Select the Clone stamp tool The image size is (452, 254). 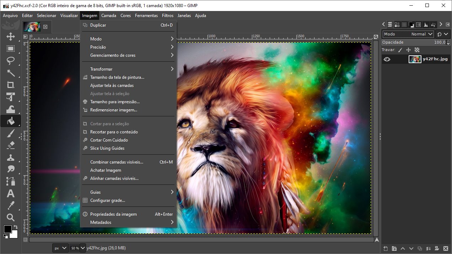tap(11, 157)
